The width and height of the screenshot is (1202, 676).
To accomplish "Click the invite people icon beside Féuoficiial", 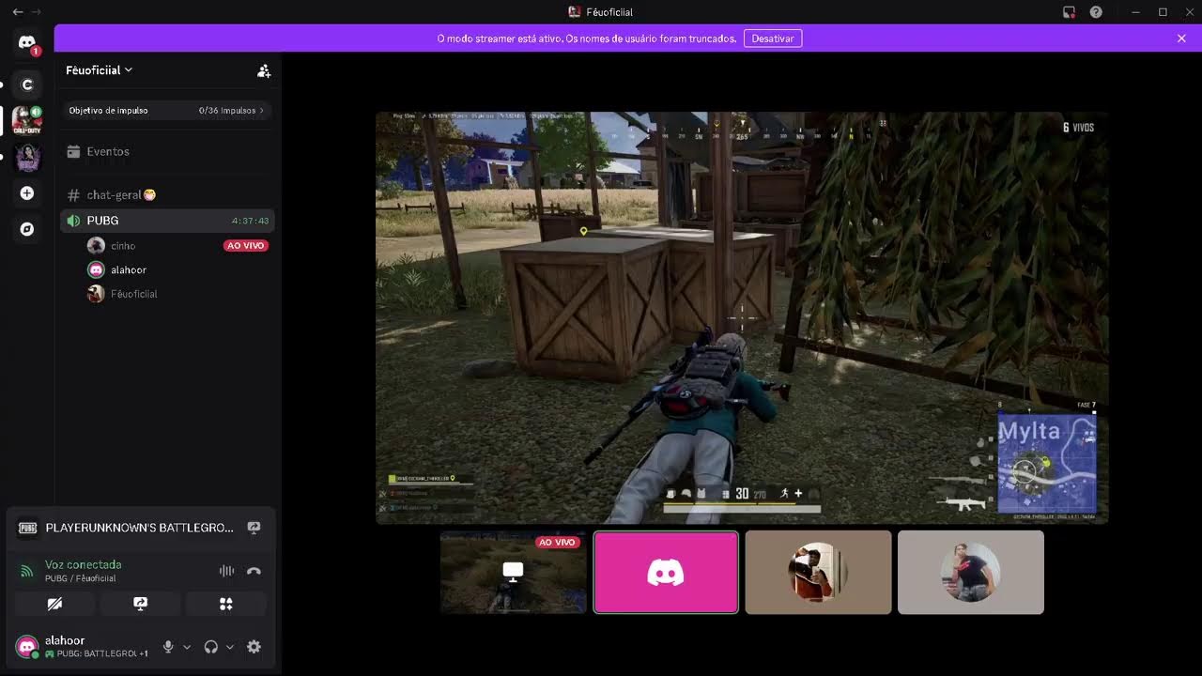I will (264, 70).
